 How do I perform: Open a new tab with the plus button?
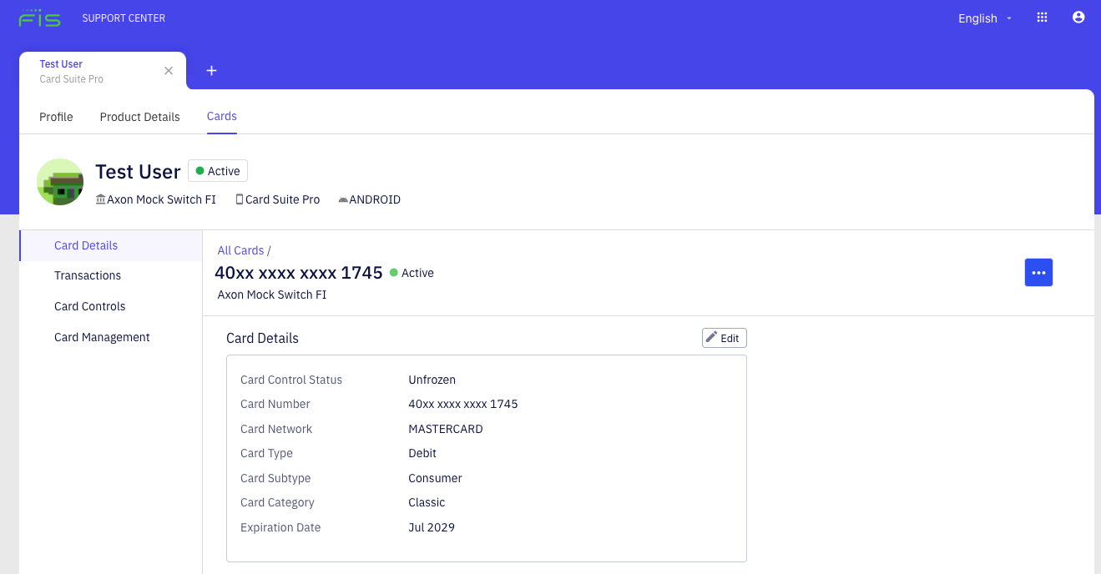pyautogui.click(x=210, y=70)
